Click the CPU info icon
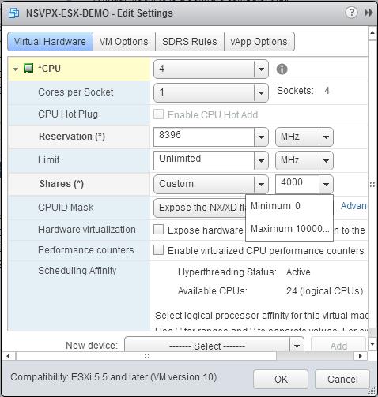 (x=282, y=69)
